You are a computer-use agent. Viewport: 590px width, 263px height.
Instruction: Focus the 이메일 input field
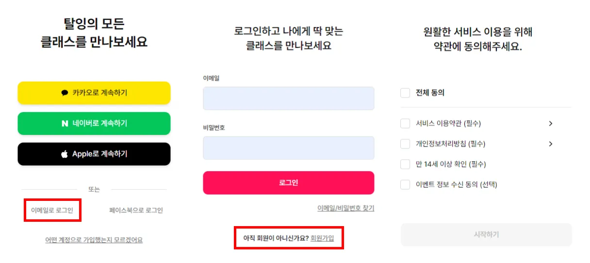(x=288, y=99)
